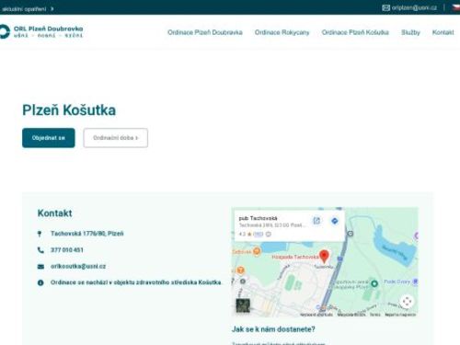The width and height of the screenshot is (460, 345).
Task: Open the Ordinace Rokycany menu item
Action: pyautogui.click(x=282, y=32)
